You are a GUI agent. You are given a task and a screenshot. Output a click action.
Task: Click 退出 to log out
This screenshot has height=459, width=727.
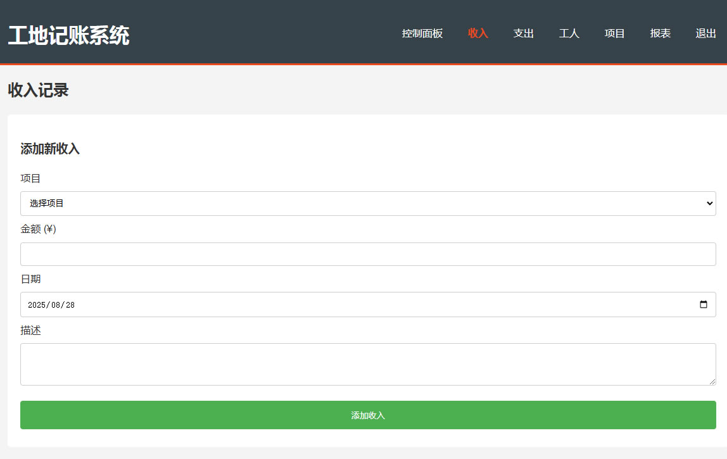[x=705, y=34]
